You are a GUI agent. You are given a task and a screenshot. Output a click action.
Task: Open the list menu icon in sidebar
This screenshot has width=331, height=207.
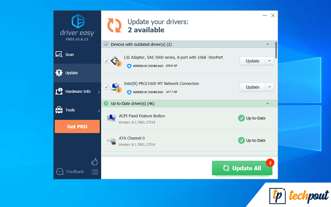tap(95, 172)
